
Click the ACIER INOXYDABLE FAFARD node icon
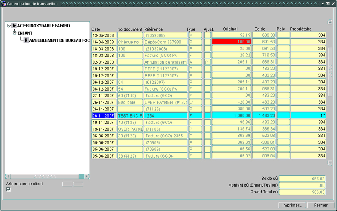pyautogui.click(x=14, y=26)
